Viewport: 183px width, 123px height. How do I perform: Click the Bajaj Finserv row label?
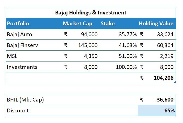tap(22, 45)
